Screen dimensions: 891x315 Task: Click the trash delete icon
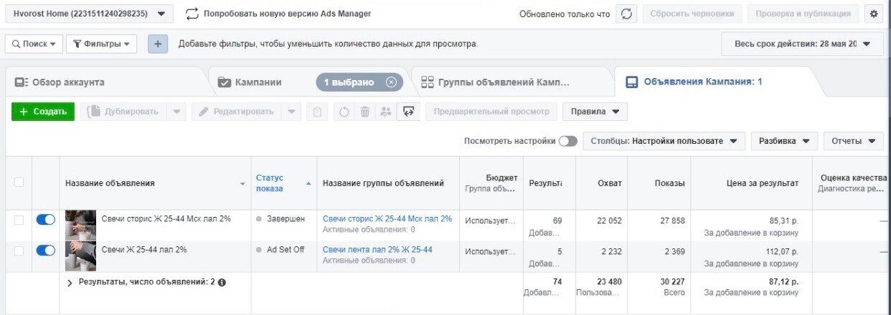(x=364, y=112)
